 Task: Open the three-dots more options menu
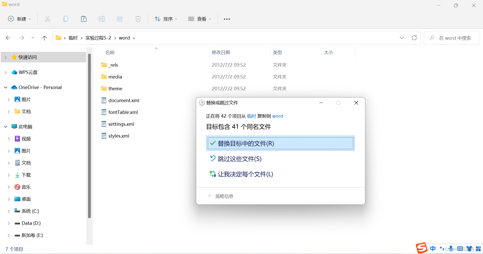coord(227,19)
